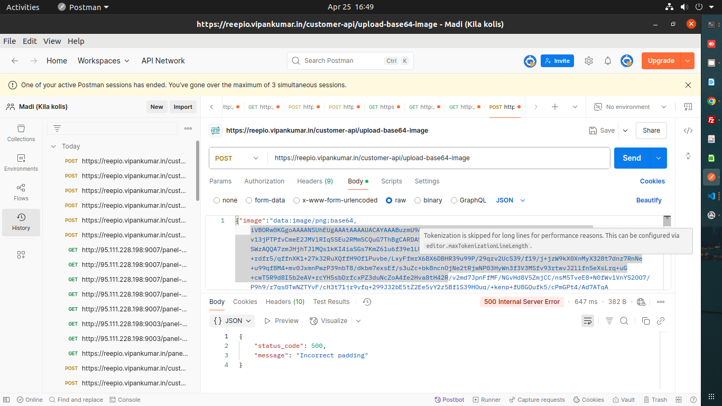Open the Collections sidebar panel
Image resolution: width=722 pixels, height=406 pixels.
click(21, 133)
